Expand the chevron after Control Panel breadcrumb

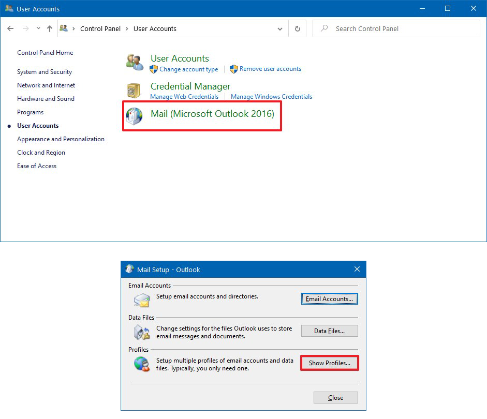point(127,29)
